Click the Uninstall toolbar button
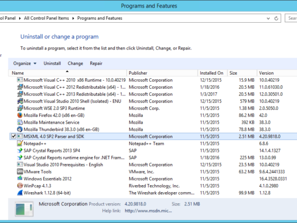Viewport: 297px width, 223px height. tap(52, 64)
